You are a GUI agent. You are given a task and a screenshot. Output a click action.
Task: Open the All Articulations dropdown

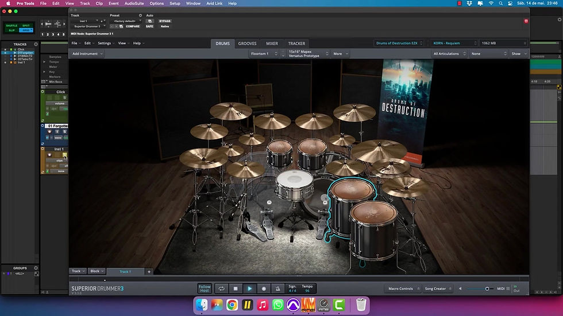pyautogui.click(x=449, y=54)
